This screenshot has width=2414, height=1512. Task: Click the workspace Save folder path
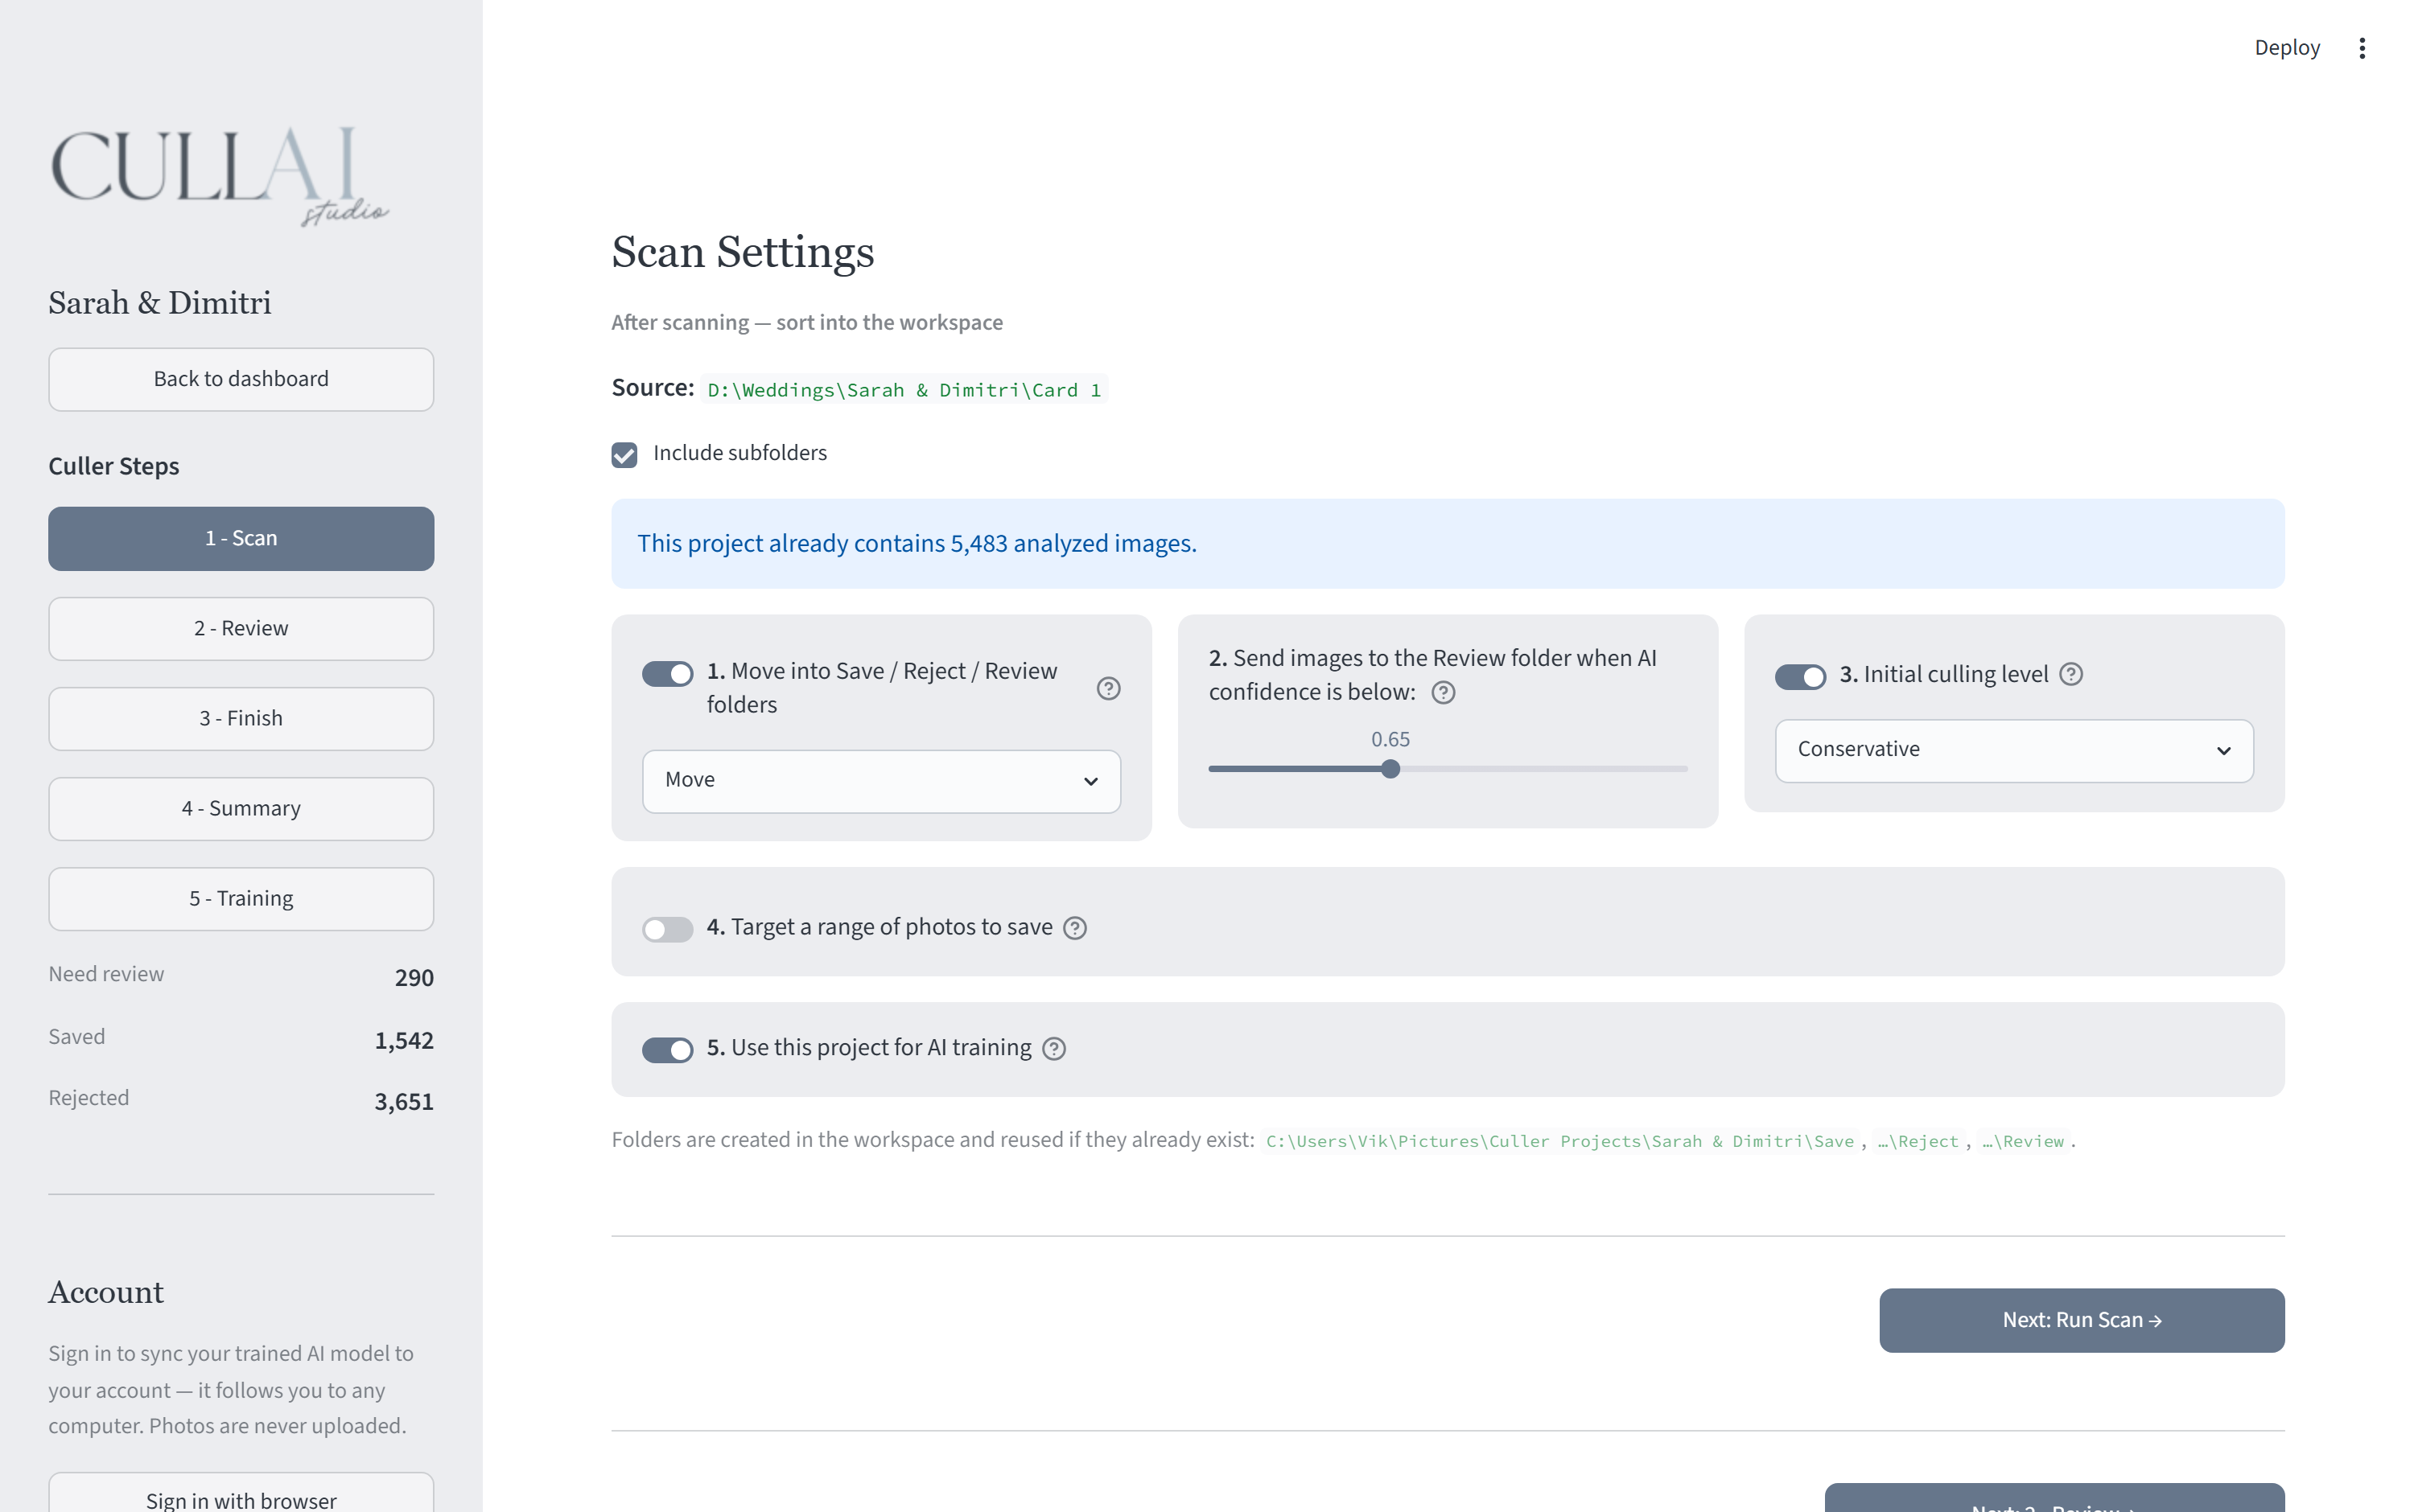coord(1559,1141)
